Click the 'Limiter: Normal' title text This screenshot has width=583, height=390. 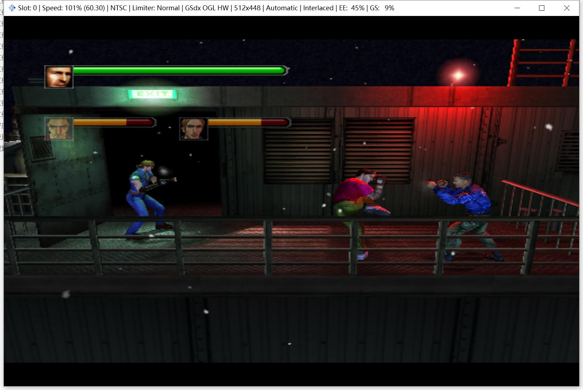coord(156,8)
